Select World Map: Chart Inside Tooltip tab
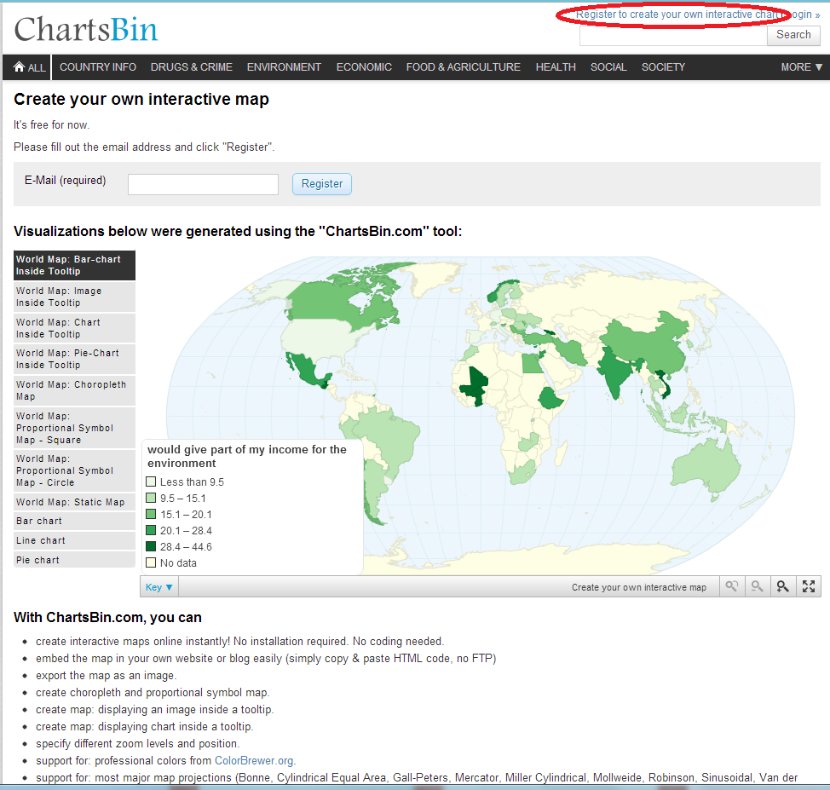 [x=75, y=328]
